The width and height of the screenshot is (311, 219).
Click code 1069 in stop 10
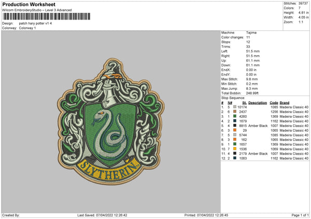click(x=274, y=149)
